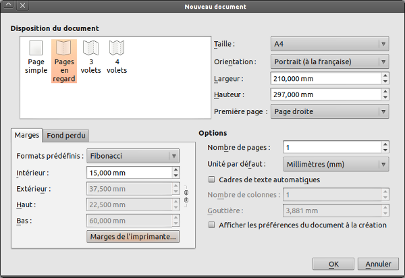Click into the Largeur 210,000 mm field
Image resolution: width=405 pixels, height=278 pixels.
[x=326, y=79]
